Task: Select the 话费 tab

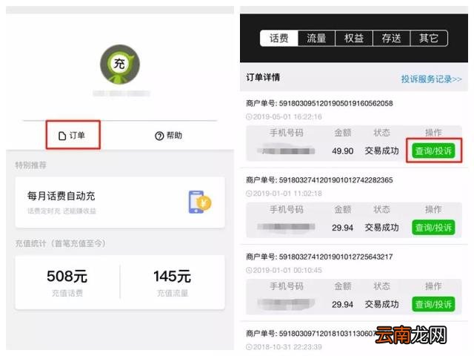Action: coord(278,38)
